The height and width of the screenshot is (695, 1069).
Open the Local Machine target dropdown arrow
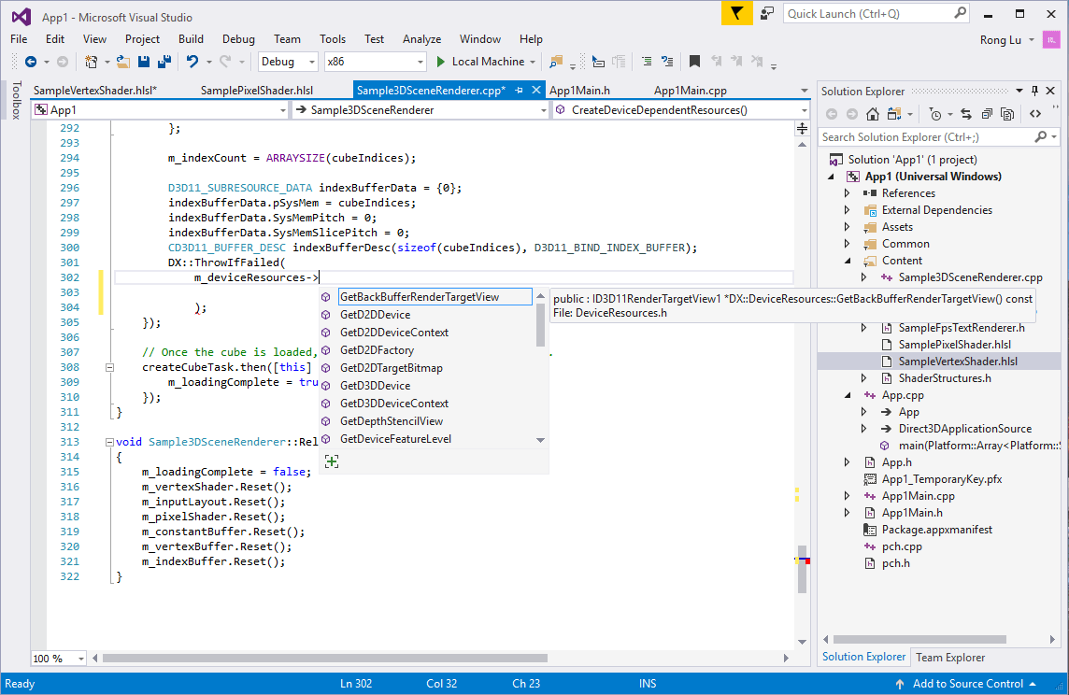pos(533,62)
